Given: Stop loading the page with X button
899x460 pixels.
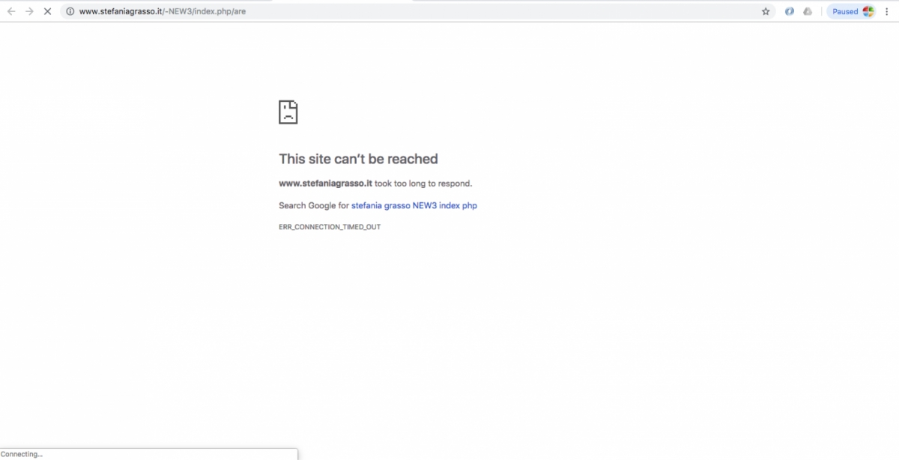Looking at the screenshot, I should pos(47,11).
